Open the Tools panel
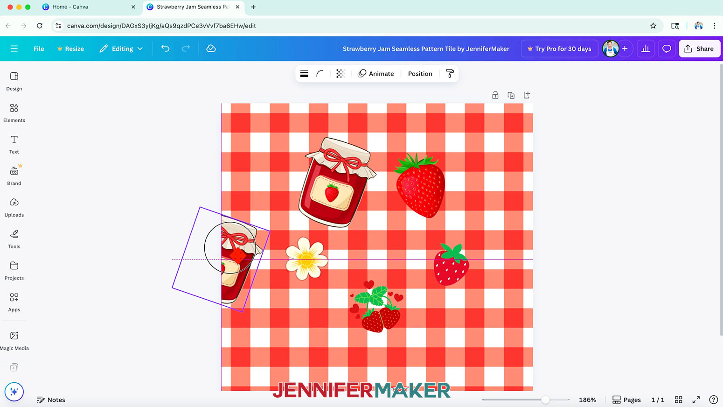This screenshot has width=723, height=407. (x=14, y=239)
